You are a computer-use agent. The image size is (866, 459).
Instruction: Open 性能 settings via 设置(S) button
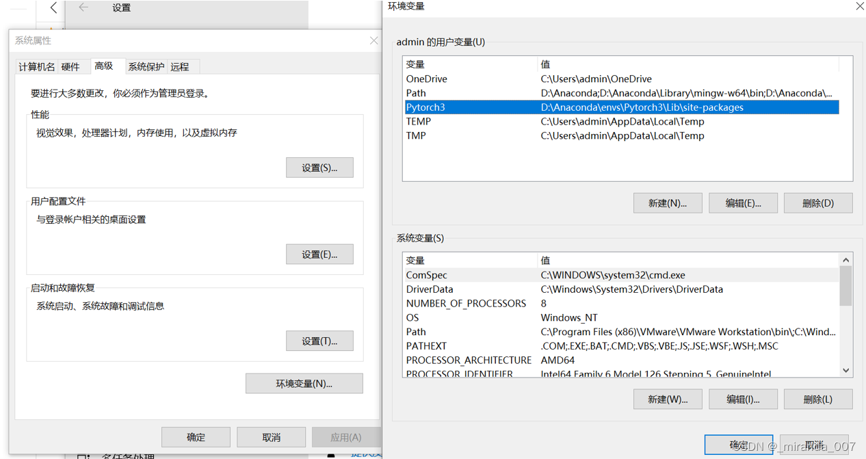tap(319, 167)
